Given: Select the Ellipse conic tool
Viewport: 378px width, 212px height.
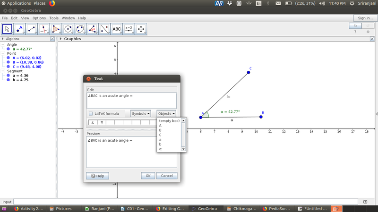Looking at the screenshot, I should [x=80, y=29].
